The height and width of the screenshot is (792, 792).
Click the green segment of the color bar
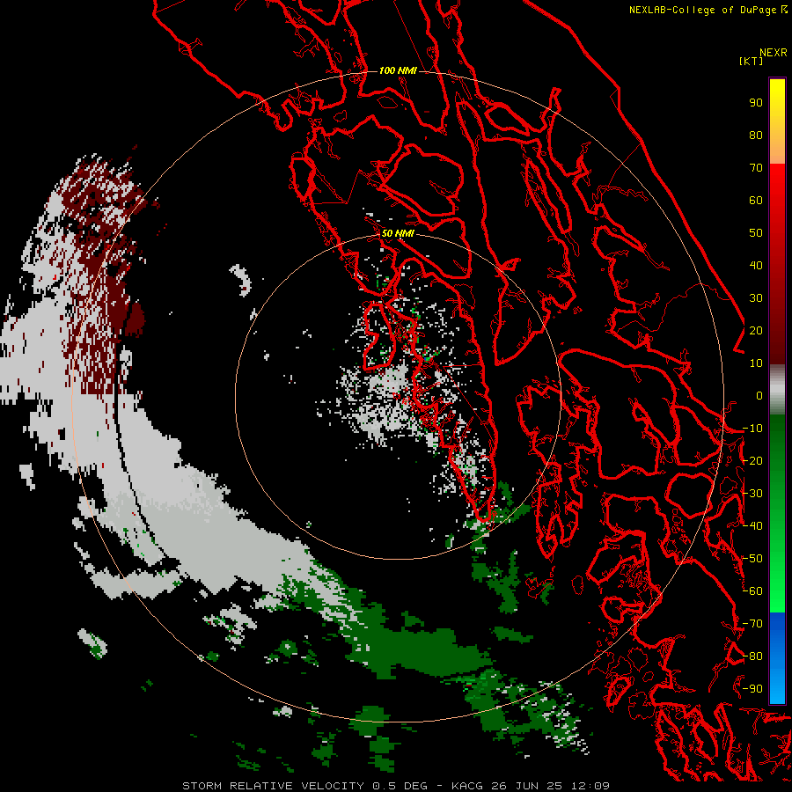point(777,514)
